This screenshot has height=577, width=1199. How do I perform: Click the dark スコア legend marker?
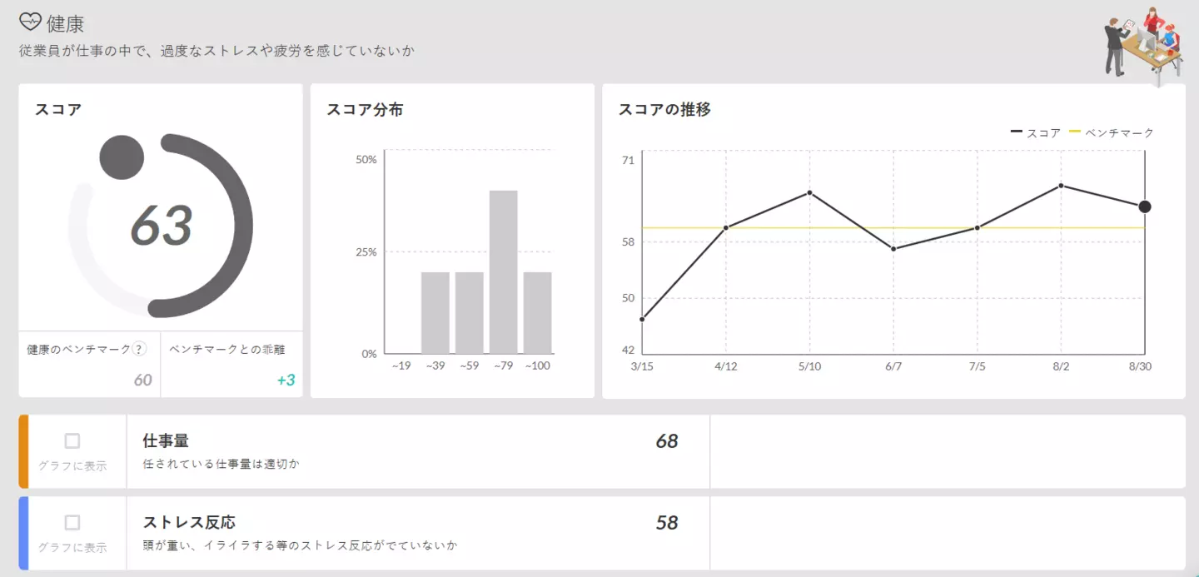[1016, 132]
